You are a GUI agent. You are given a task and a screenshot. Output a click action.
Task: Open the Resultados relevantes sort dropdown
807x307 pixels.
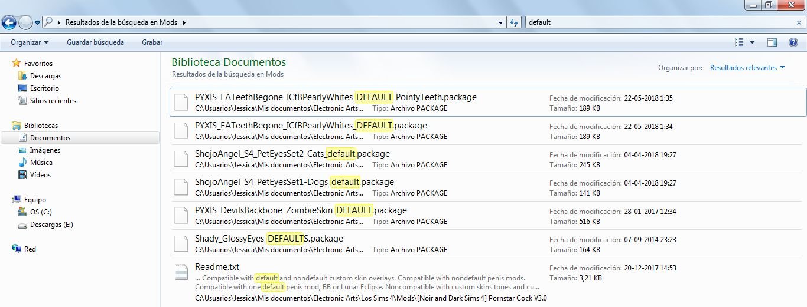click(747, 68)
